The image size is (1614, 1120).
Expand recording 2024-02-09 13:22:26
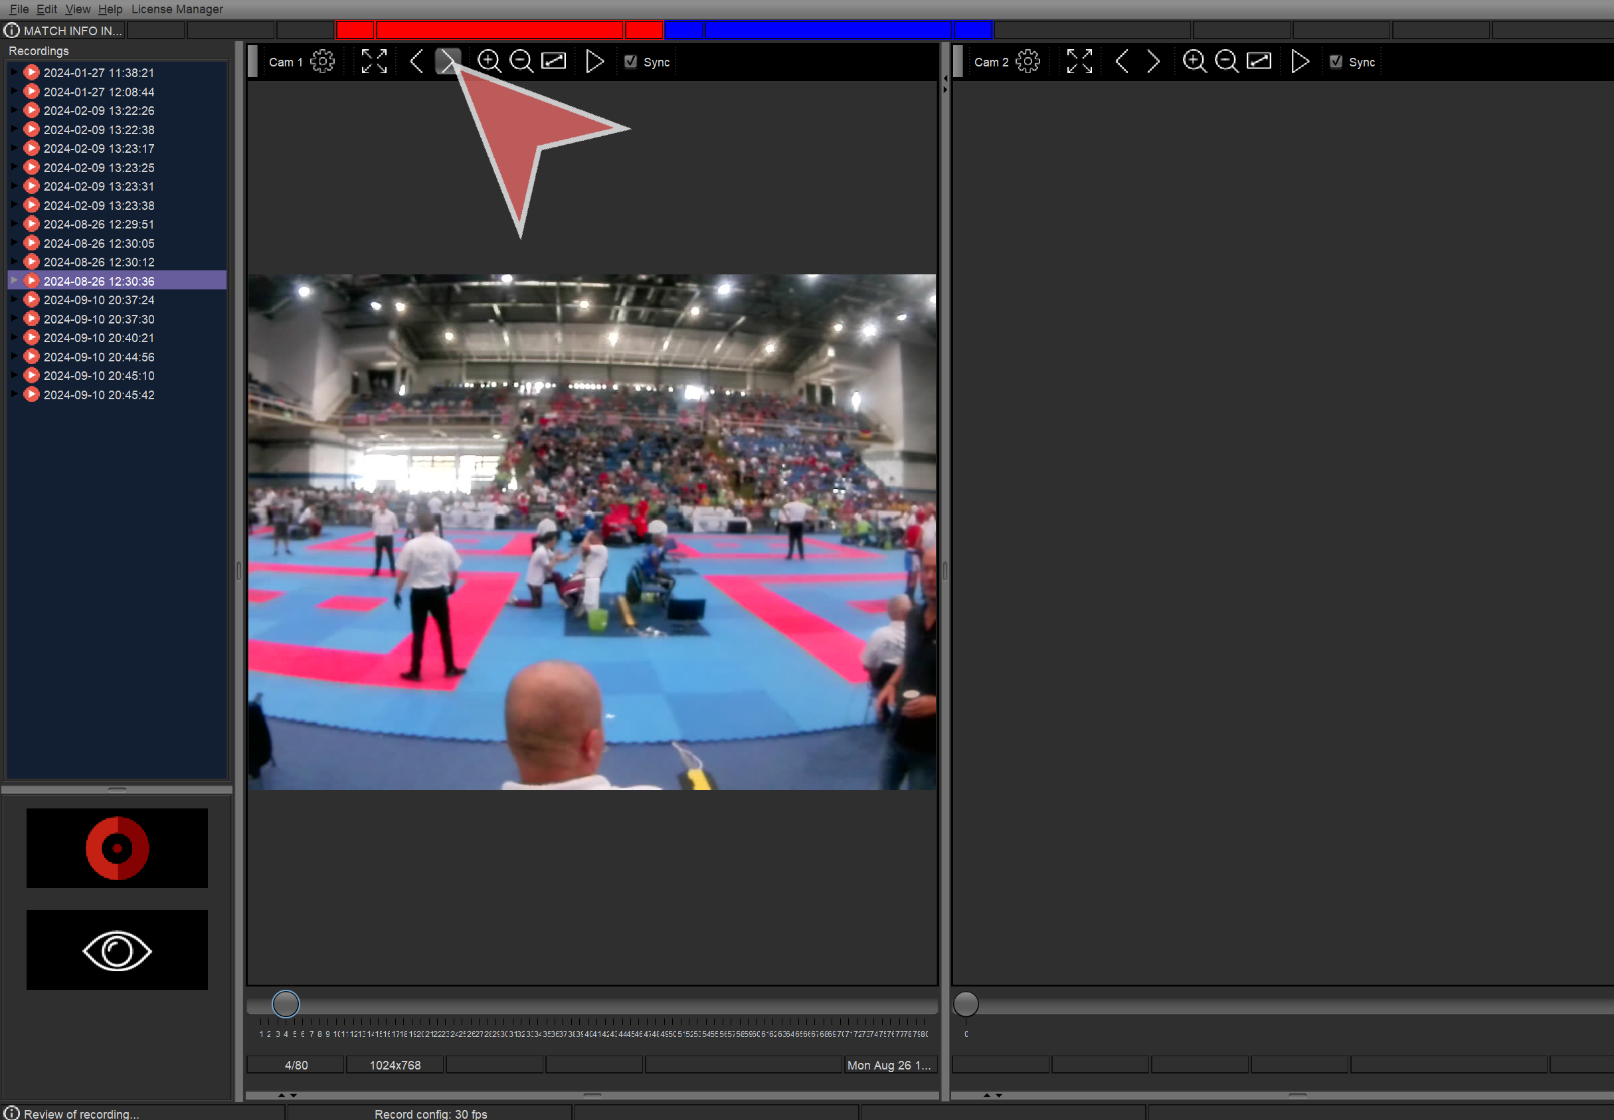tap(14, 110)
